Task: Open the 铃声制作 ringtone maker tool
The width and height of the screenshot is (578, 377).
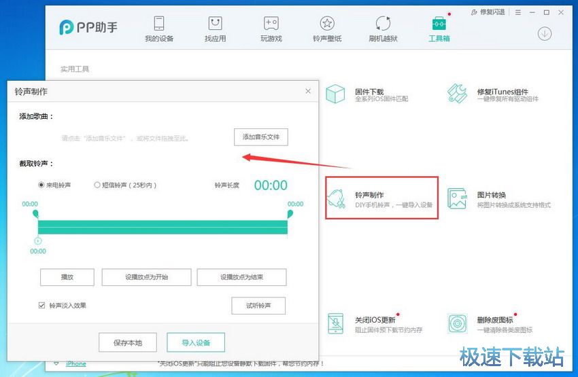Action: point(382,198)
